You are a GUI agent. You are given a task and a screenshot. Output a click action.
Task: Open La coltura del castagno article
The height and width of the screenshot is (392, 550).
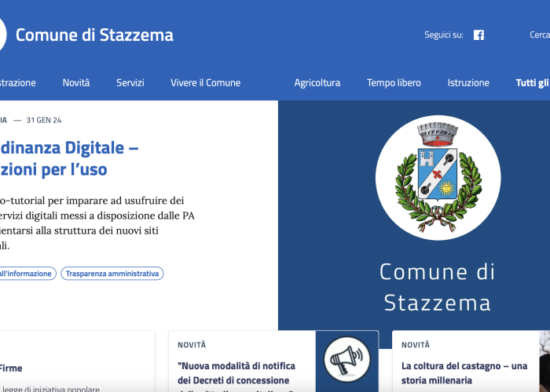click(464, 373)
